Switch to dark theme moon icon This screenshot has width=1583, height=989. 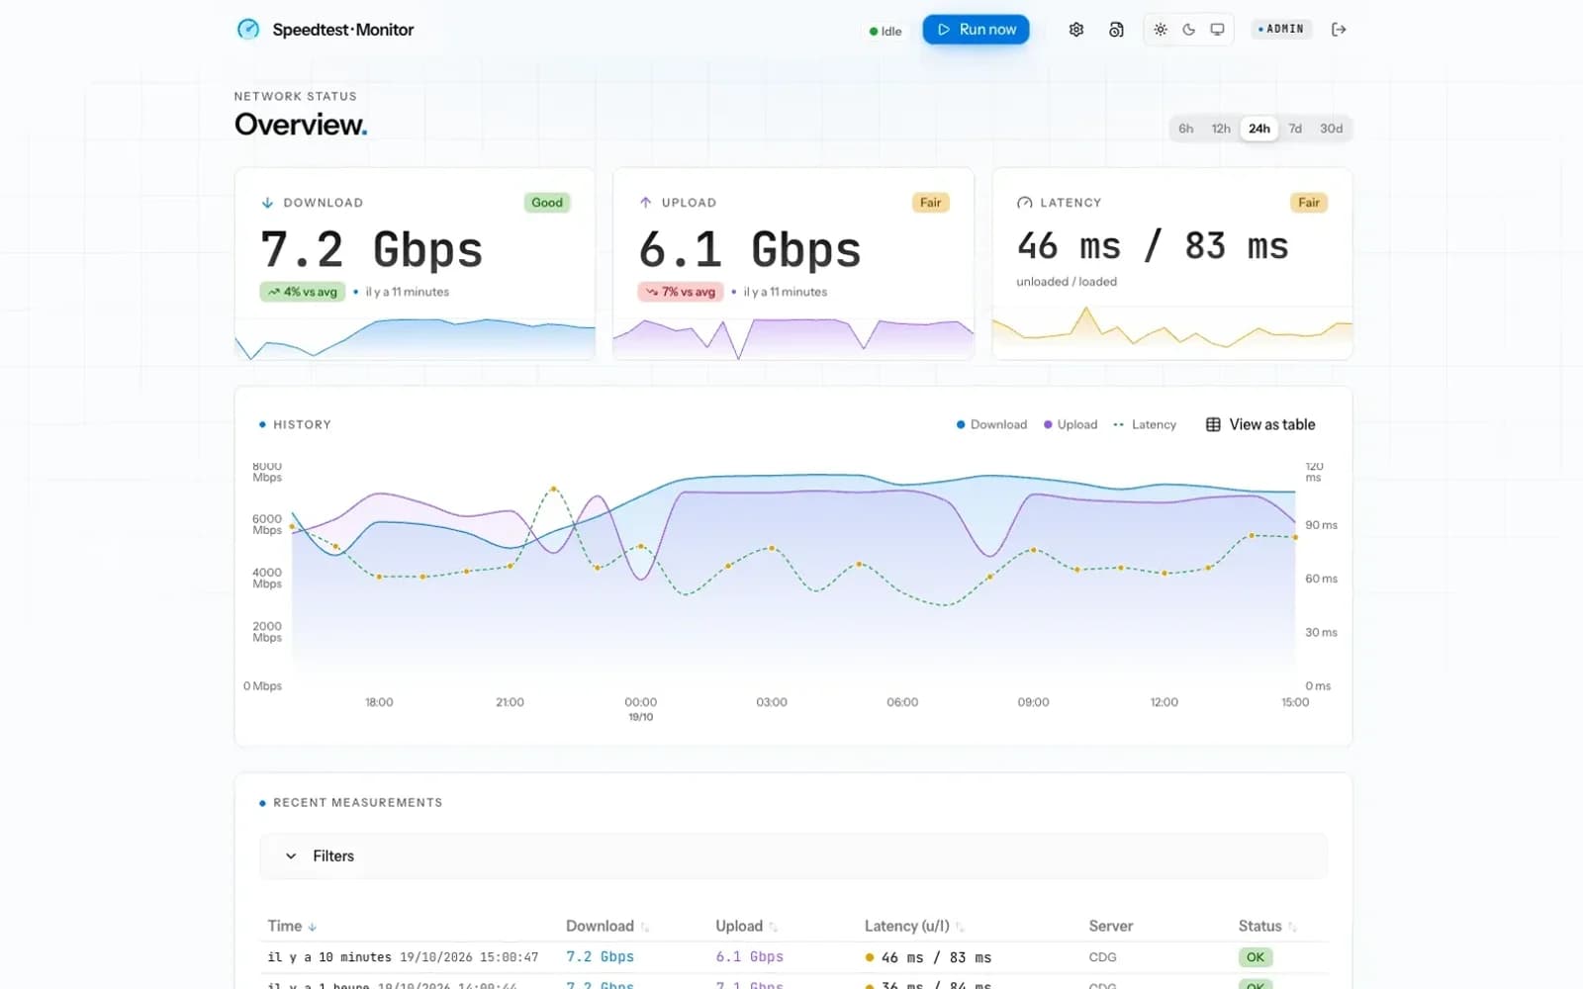[x=1189, y=30]
